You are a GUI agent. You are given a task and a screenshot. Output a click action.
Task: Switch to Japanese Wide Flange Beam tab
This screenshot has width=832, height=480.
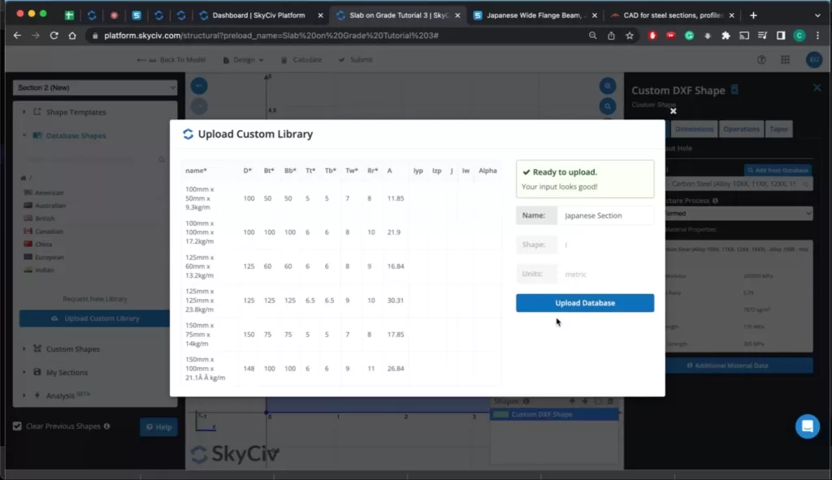click(535, 15)
